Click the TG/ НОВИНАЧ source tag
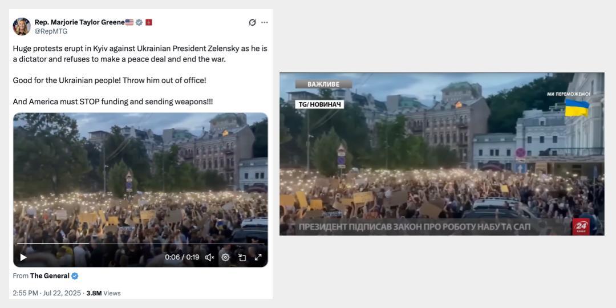616x308 pixels. (x=319, y=104)
